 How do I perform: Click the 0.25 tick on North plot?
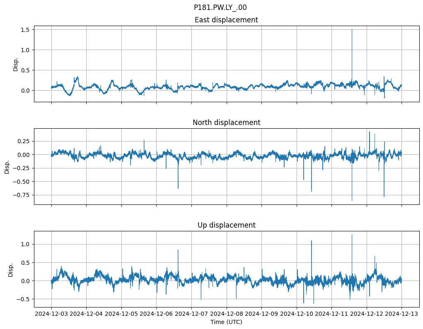23,141
